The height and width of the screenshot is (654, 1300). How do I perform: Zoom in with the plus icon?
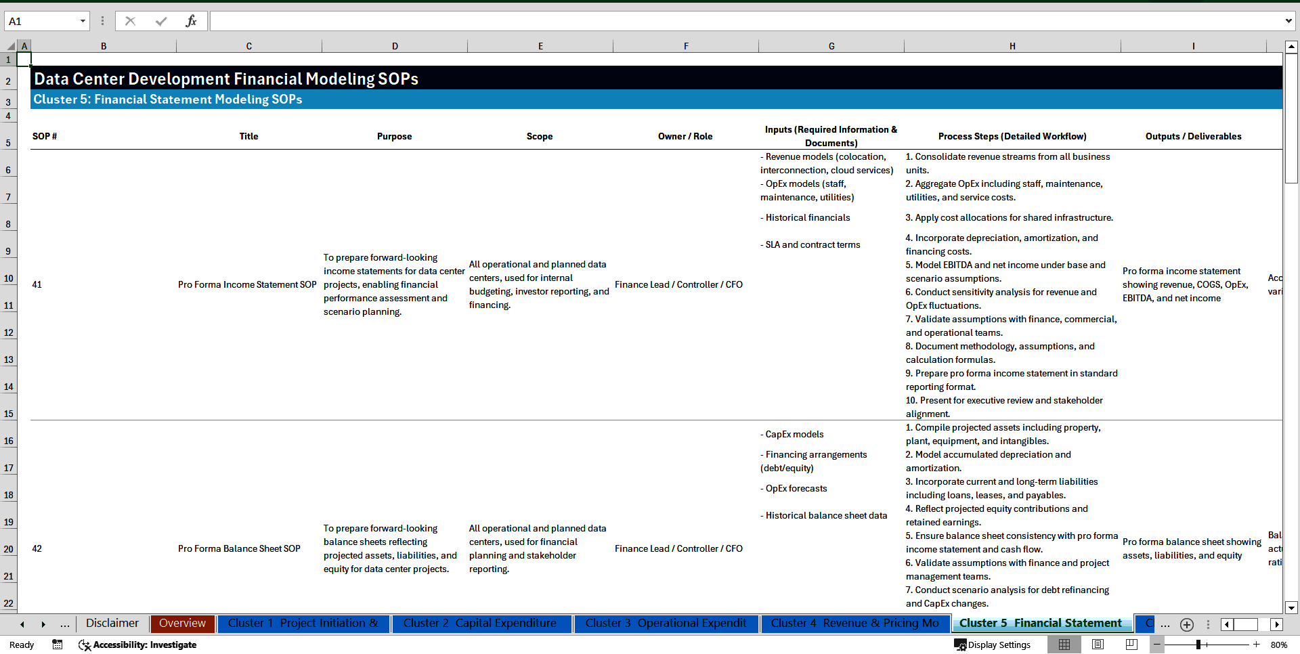click(1256, 645)
